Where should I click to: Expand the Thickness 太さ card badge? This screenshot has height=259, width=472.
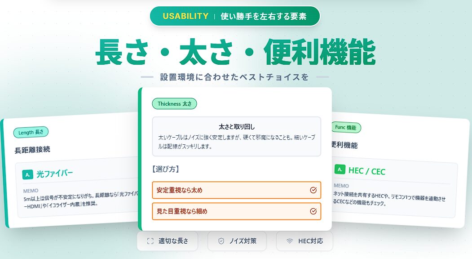(x=174, y=104)
